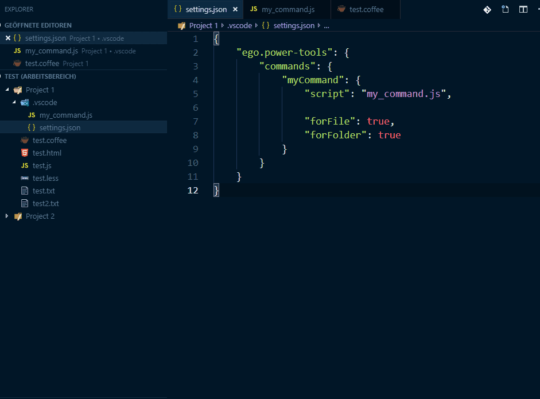Close the settings.json tab

(235, 9)
